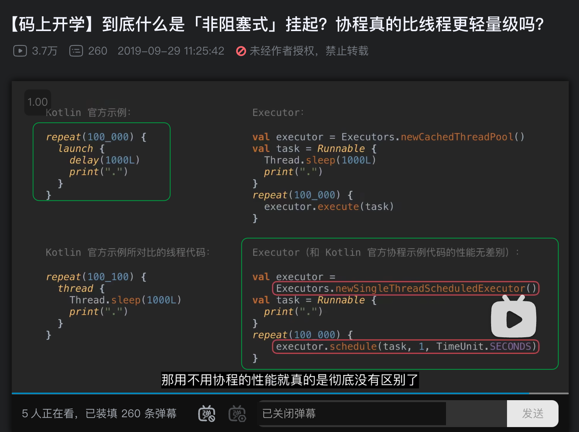The width and height of the screenshot is (579, 432).
Task: Click the danmaku count icon next to 260
Action: [x=76, y=51]
